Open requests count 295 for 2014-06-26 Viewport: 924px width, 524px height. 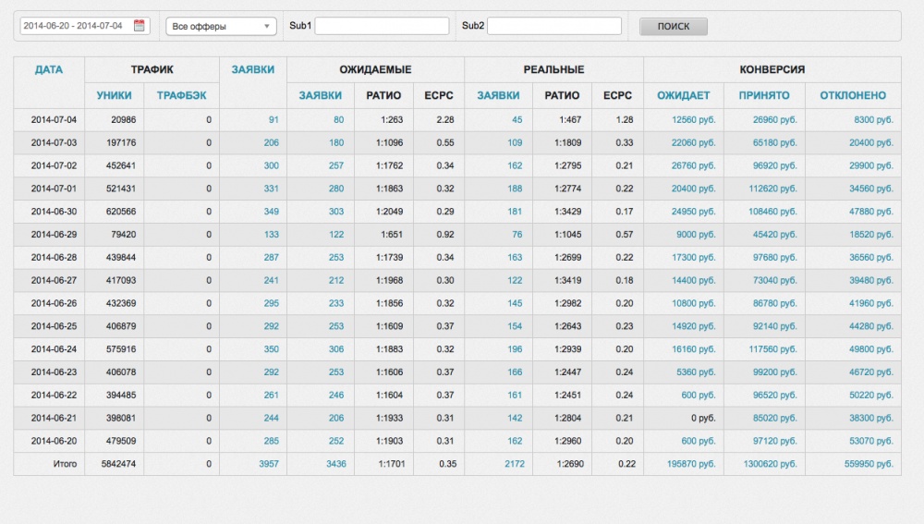coord(271,303)
